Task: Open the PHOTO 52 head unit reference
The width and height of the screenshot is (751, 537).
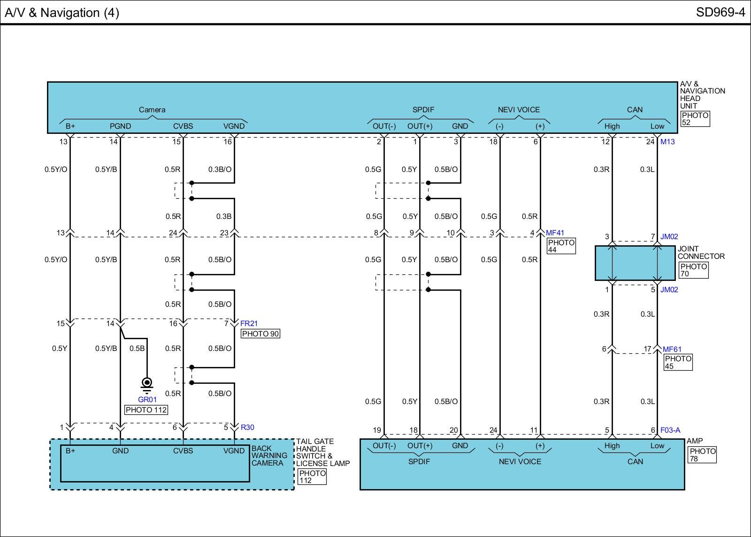Action: click(695, 119)
